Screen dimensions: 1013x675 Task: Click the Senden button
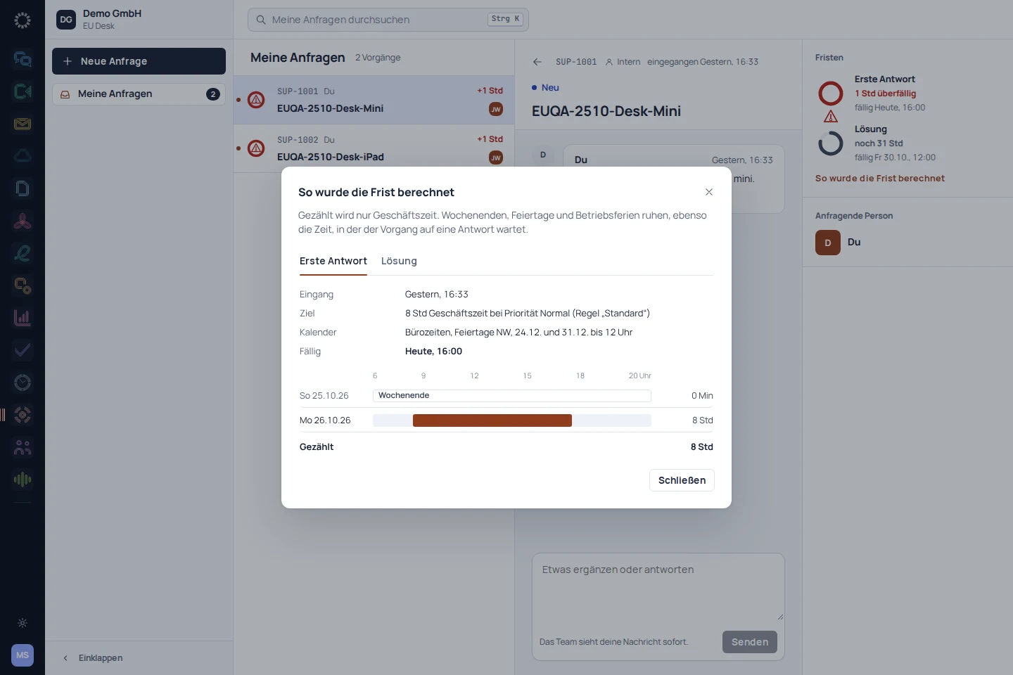[750, 642]
